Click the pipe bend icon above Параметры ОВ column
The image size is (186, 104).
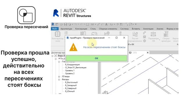tap(144, 33)
